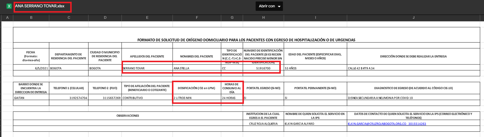Click the DATOS DE CONTACTO DE QUIEN SOLICITA header
484x137 pixels.
[414, 116]
